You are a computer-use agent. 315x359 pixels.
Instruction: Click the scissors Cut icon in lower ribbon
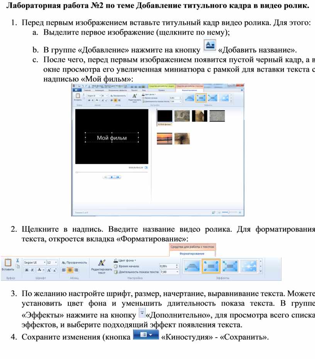[18, 260]
